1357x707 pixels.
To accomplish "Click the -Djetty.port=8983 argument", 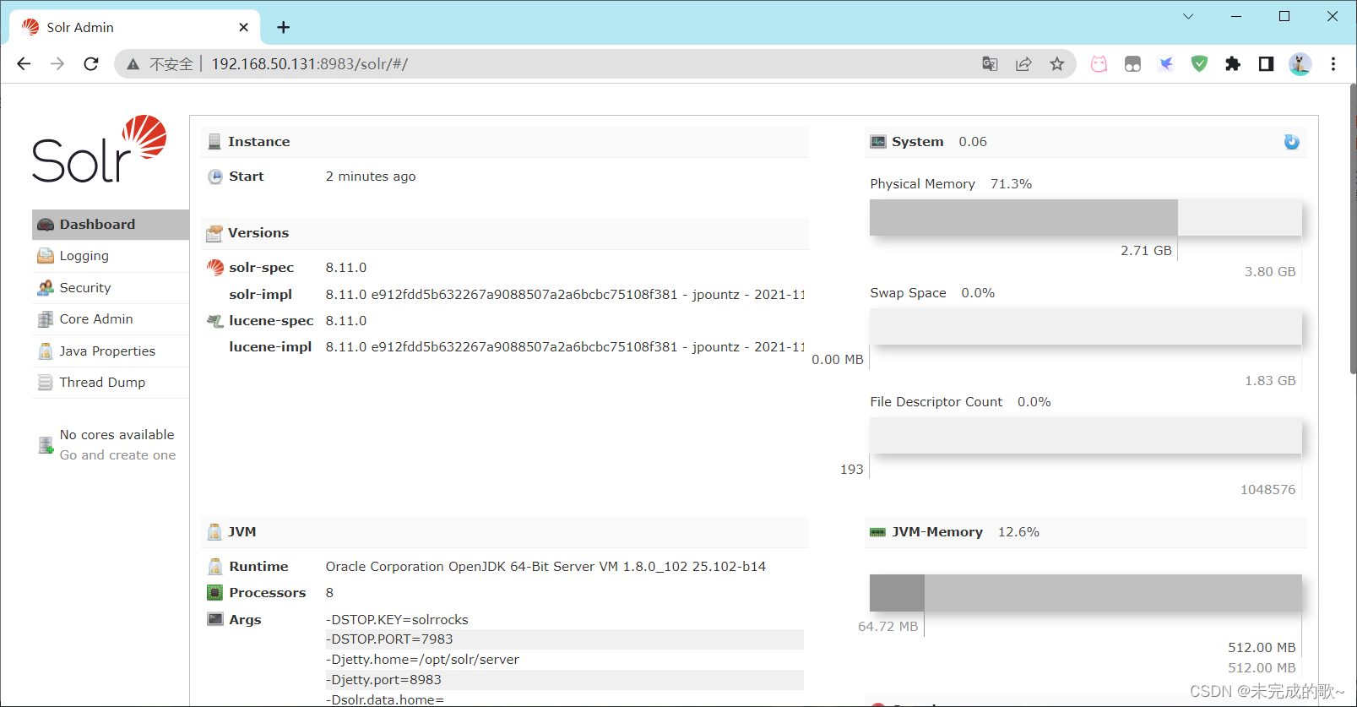I will pyautogui.click(x=564, y=680).
